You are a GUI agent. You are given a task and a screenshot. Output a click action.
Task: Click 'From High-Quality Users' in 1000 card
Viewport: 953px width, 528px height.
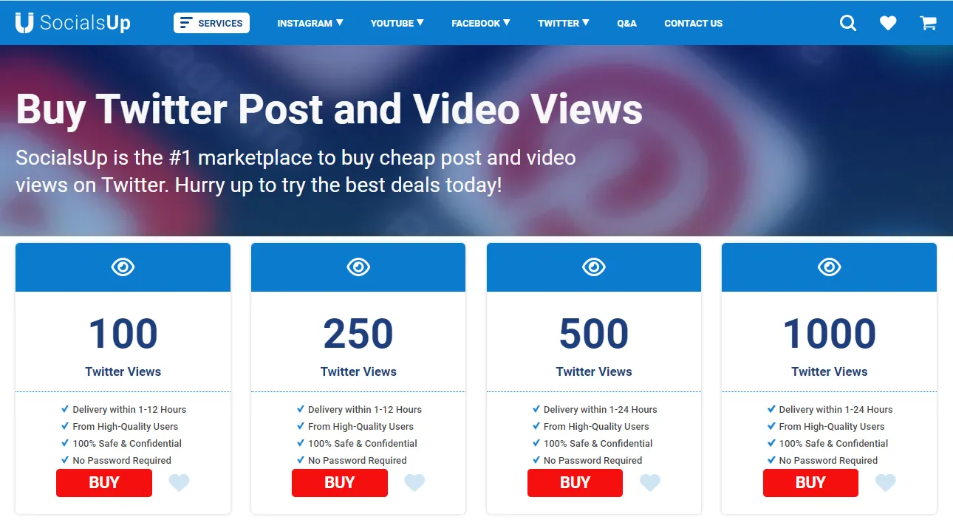832,426
